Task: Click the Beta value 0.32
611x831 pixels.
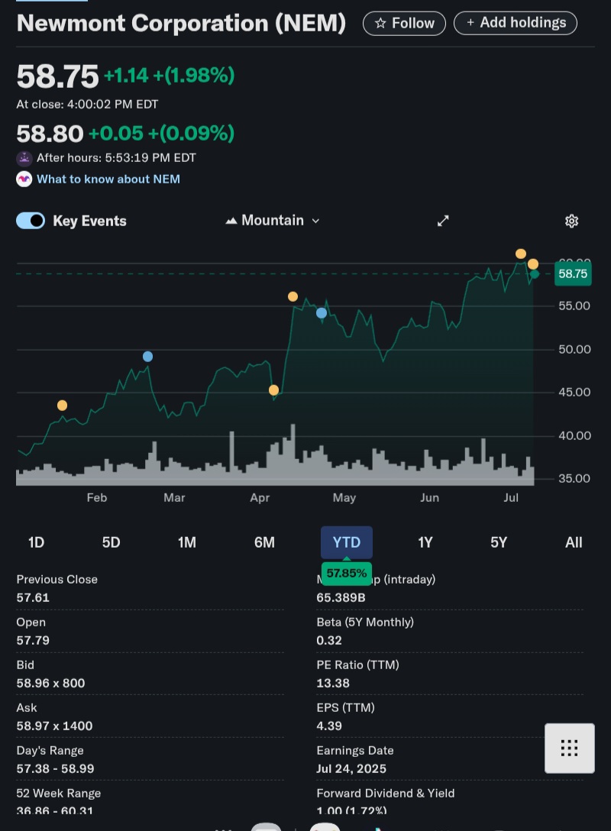Action: coord(329,640)
